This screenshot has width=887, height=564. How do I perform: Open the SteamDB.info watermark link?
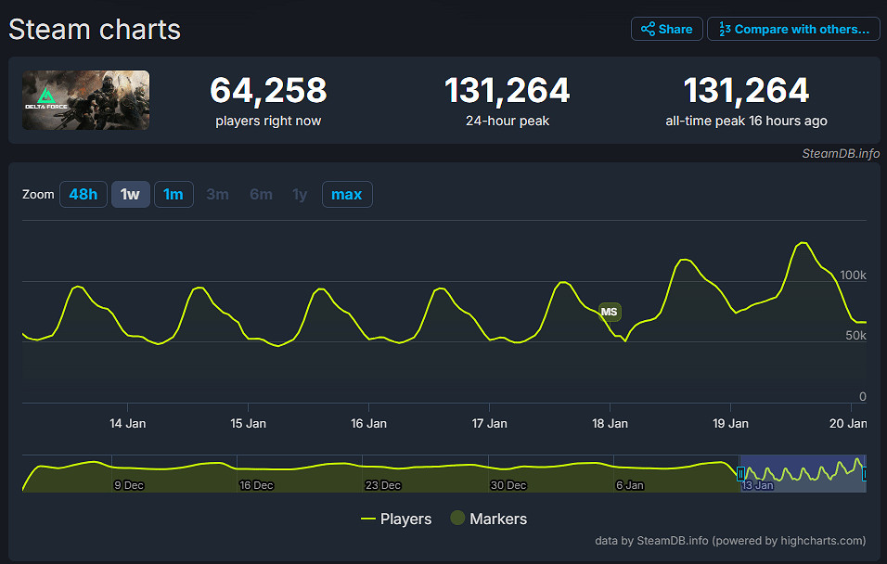840,155
